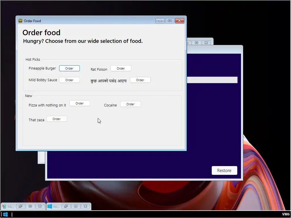The width and height of the screenshot is (291, 218).
Task: Order That zaza
Action: click(57, 119)
